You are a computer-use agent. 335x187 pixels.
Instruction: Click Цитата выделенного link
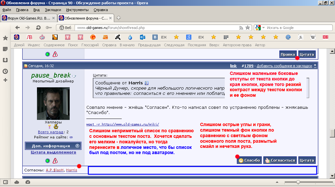[53, 152]
